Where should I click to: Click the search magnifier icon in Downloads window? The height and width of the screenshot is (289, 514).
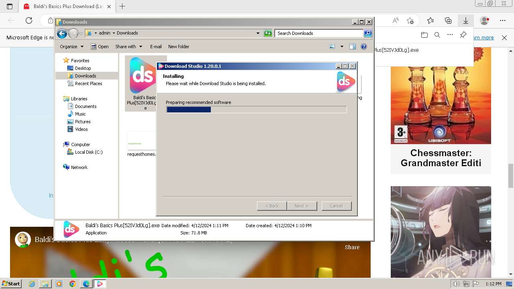368,33
